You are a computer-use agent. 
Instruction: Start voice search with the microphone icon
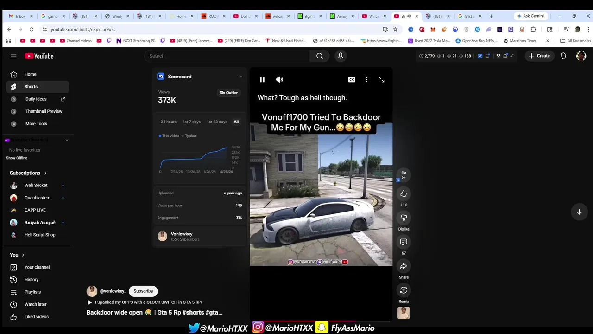tap(341, 56)
